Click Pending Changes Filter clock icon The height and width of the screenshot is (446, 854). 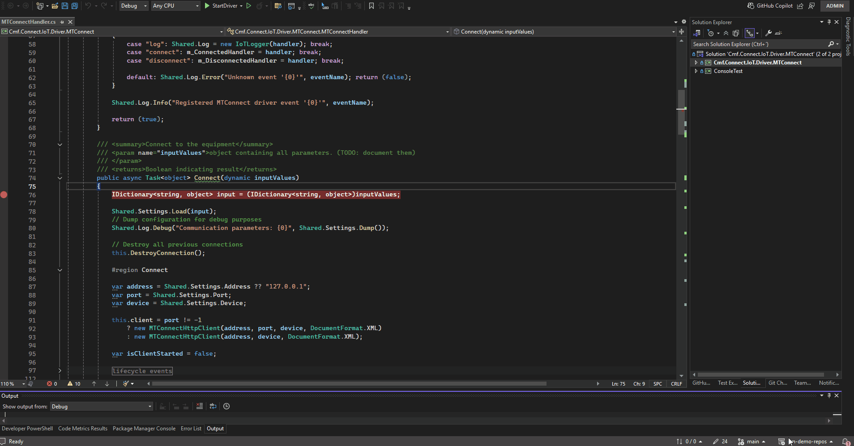(x=711, y=33)
